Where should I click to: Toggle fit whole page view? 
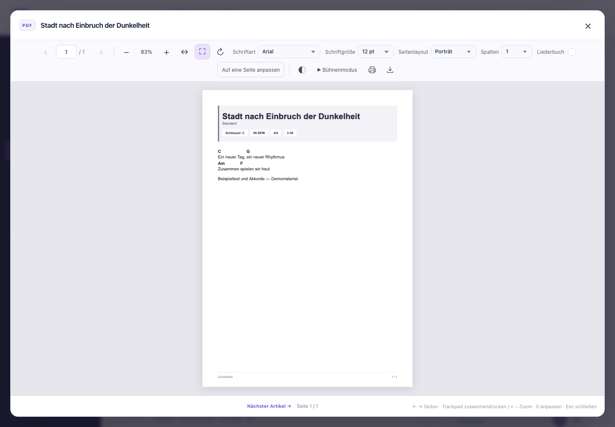click(202, 52)
